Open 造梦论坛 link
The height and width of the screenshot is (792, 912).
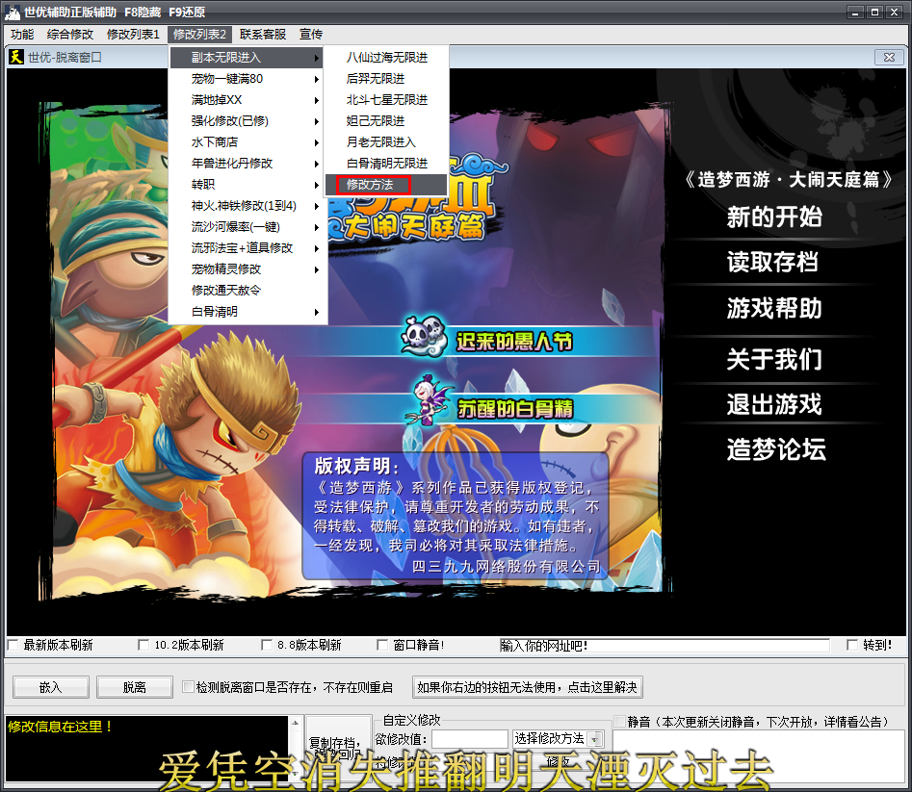776,449
